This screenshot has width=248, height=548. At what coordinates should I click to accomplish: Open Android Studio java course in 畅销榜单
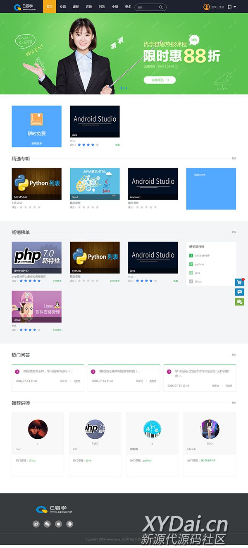[153, 257]
